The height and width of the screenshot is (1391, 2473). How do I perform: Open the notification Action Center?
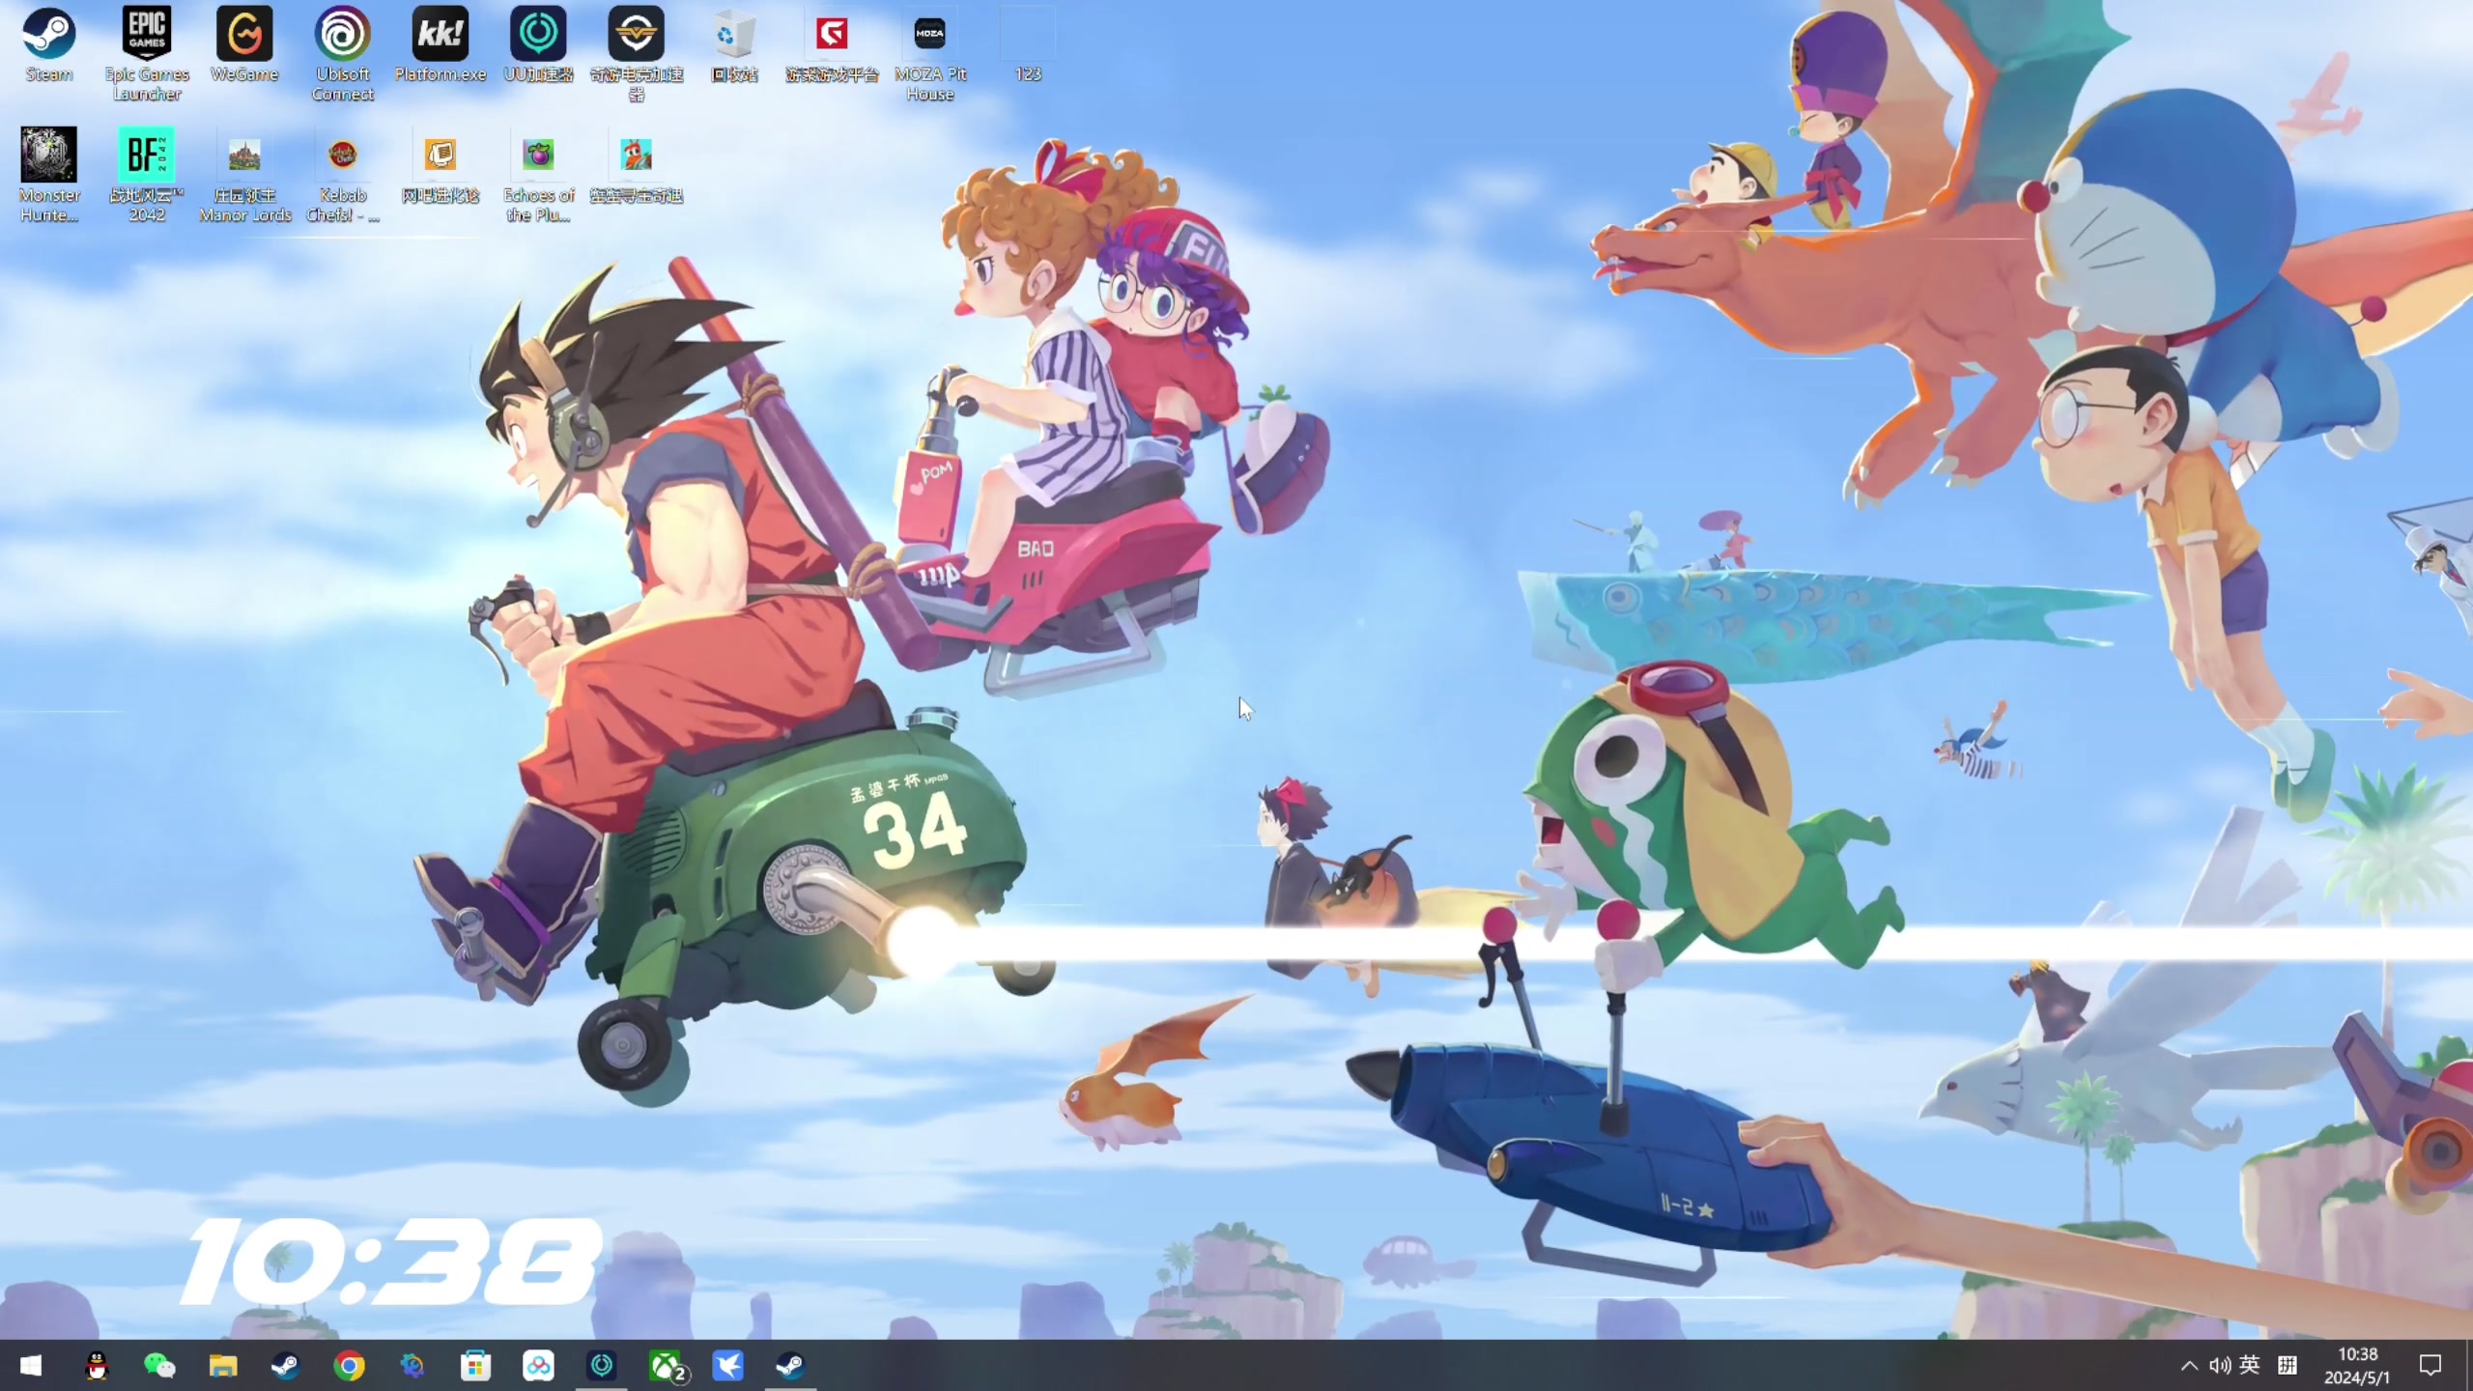click(x=2430, y=1365)
